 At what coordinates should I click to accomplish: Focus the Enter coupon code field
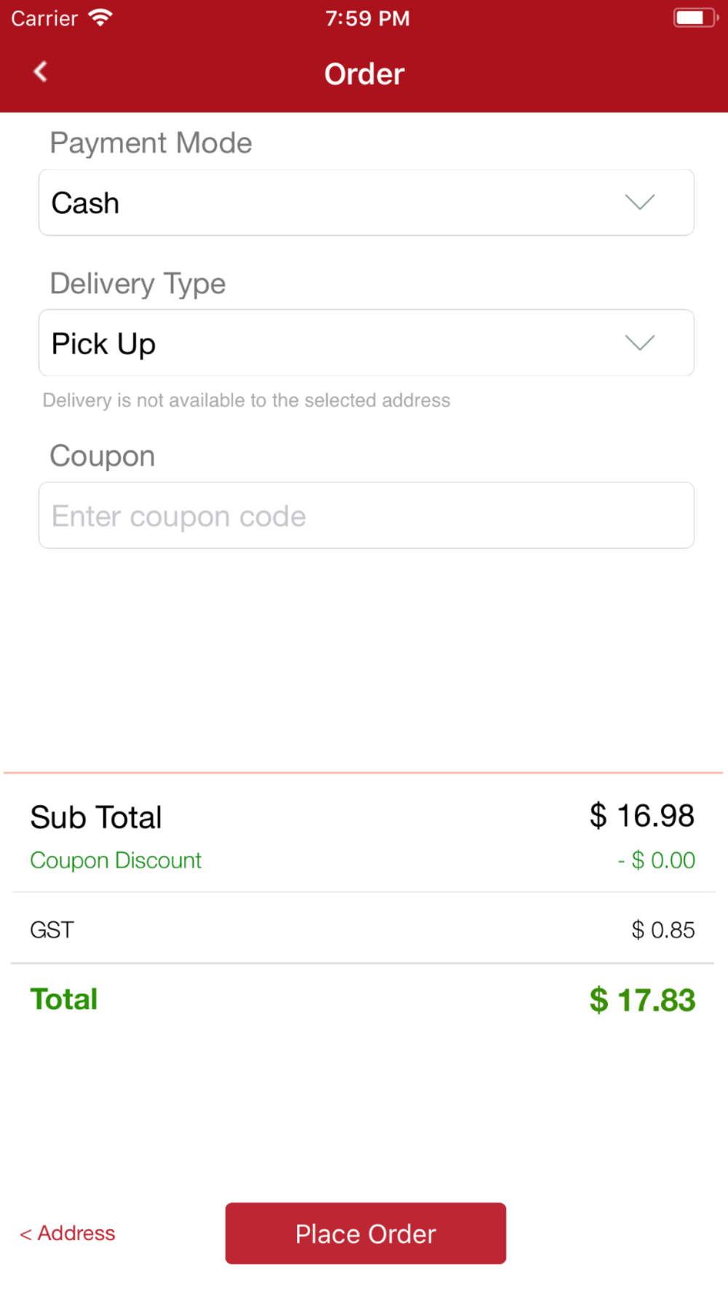366,515
